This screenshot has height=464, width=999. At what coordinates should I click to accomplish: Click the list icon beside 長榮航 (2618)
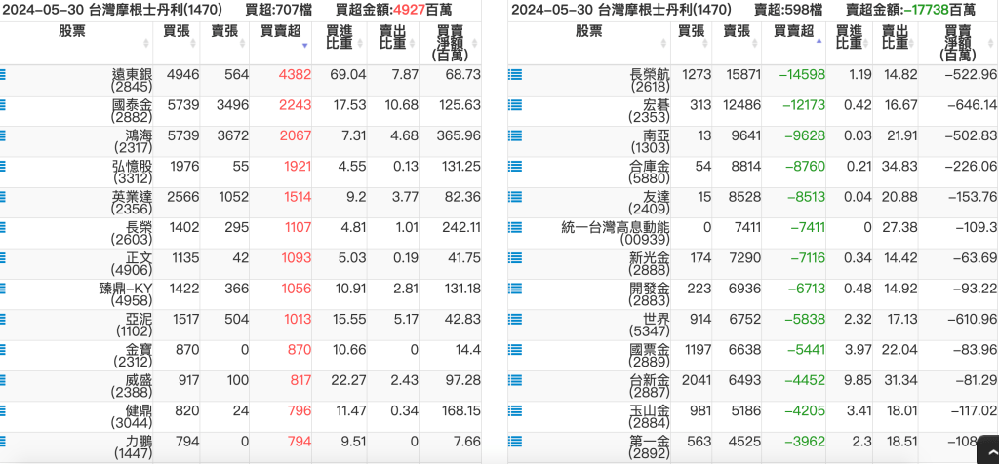point(515,74)
